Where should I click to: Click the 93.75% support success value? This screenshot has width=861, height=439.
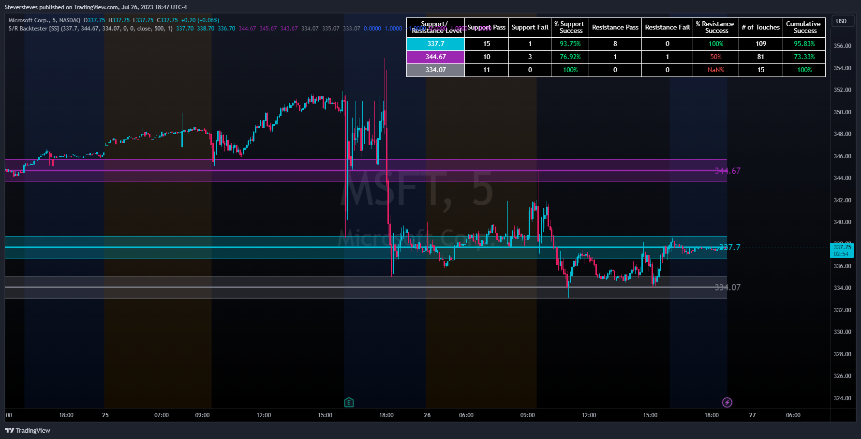coord(570,44)
